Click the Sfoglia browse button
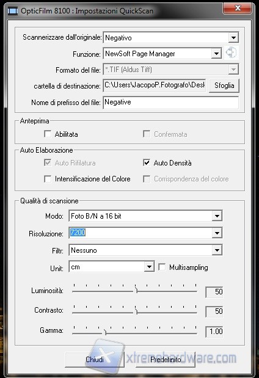 (x=224, y=85)
